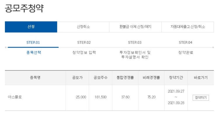Click the 공모주청약 page heading
Screen dimensions: 217x113
point(24,8)
